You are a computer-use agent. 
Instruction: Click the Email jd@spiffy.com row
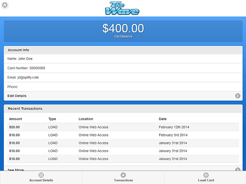(x=123, y=78)
